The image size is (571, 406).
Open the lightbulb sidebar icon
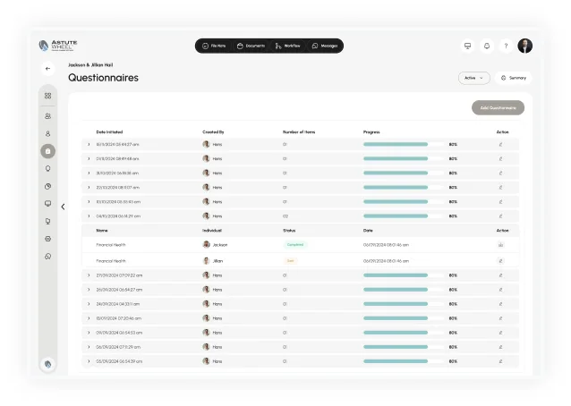[47, 168]
